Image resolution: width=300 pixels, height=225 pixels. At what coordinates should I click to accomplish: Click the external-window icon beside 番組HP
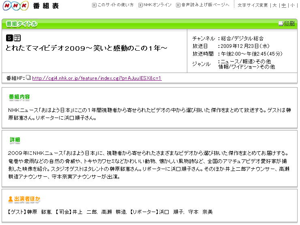coord(28,77)
